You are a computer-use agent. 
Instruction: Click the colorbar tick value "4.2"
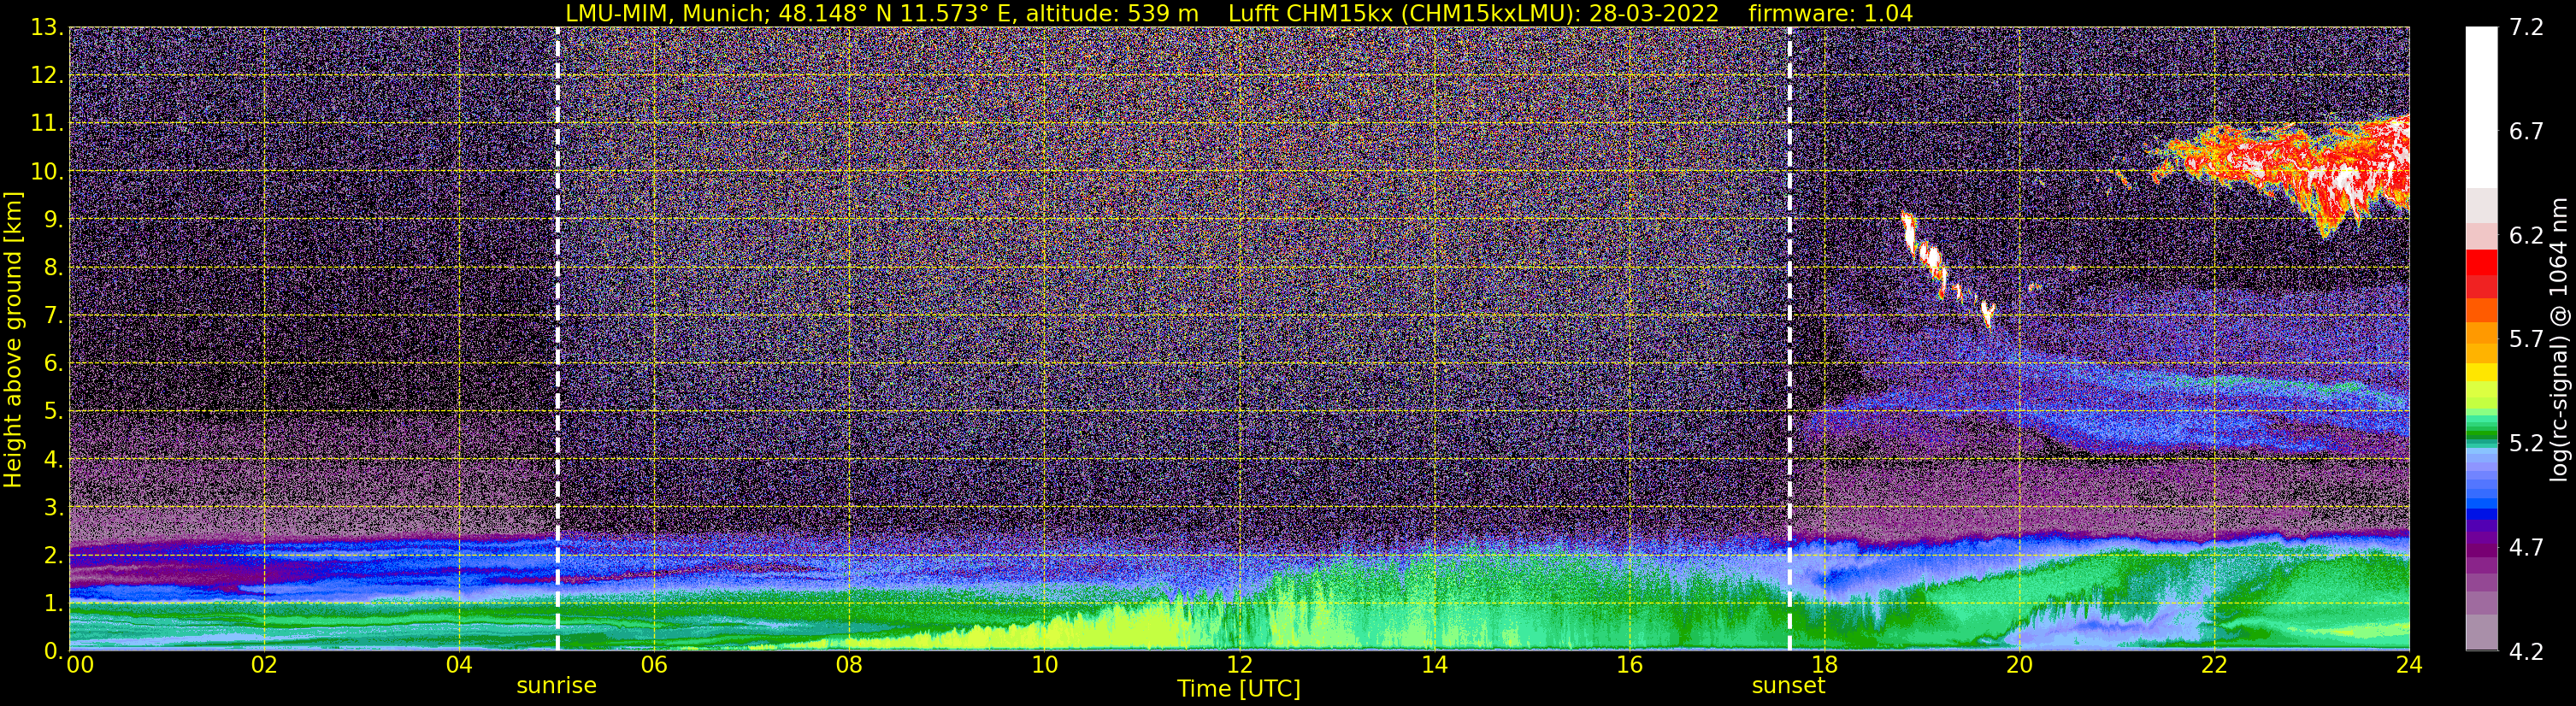click(2526, 652)
